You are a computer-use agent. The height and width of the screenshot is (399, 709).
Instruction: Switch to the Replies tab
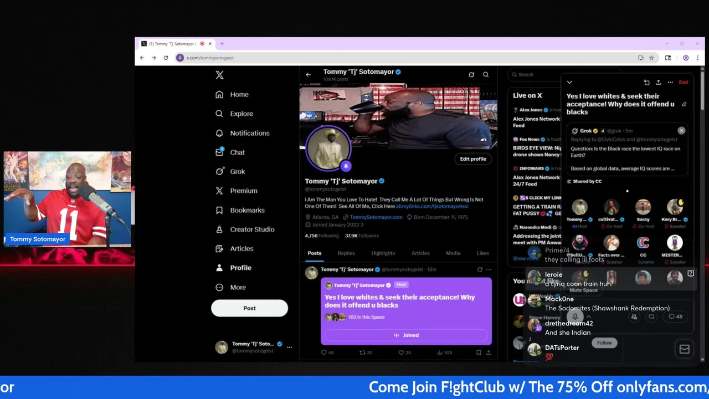point(346,253)
